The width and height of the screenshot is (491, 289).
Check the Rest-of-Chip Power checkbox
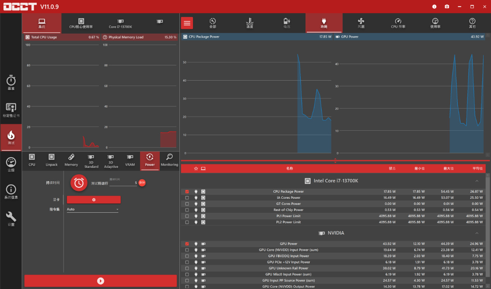(187, 210)
